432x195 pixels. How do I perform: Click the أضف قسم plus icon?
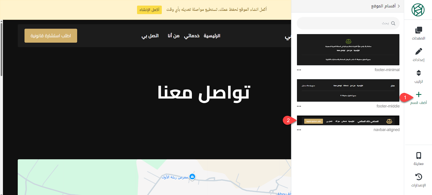pos(418,95)
